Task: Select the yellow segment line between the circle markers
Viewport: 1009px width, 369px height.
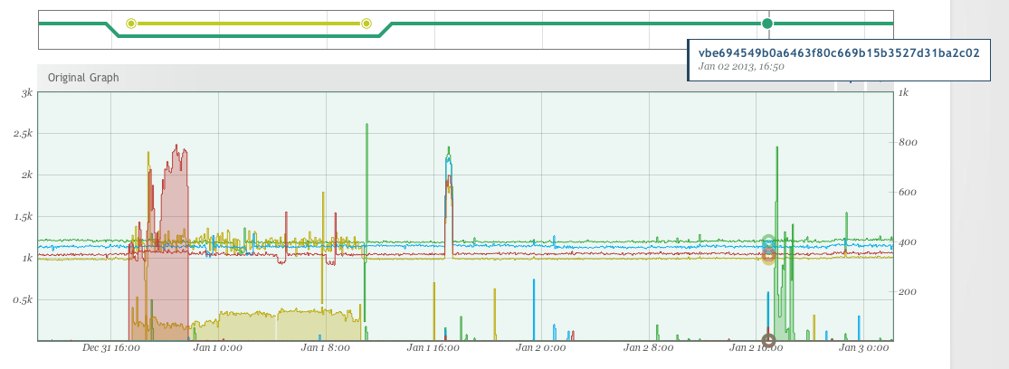Action: pyautogui.click(x=248, y=24)
